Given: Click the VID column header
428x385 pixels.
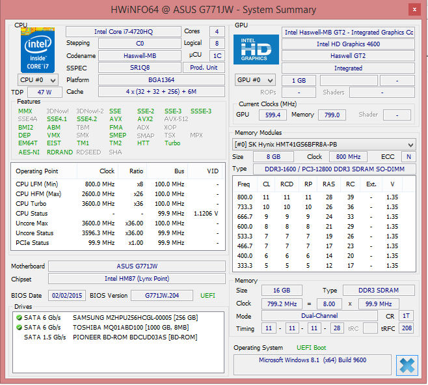Looking at the screenshot, I should (205, 171).
